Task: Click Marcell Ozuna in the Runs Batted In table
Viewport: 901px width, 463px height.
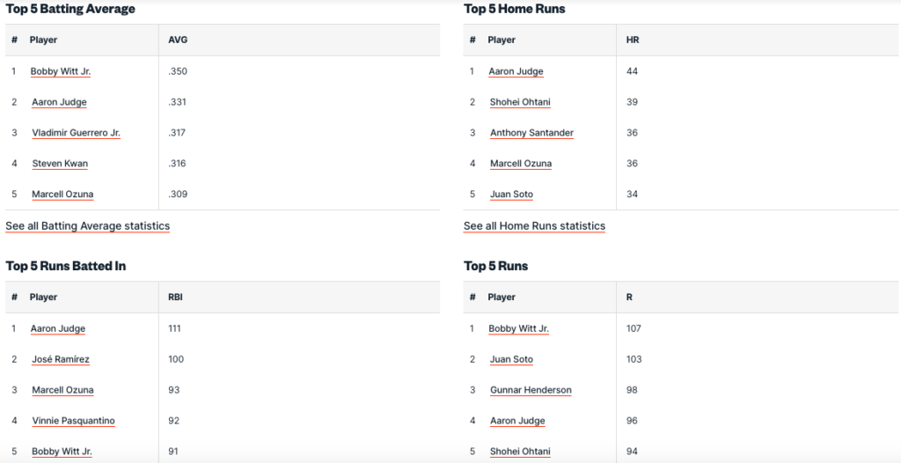Action: pyautogui.click(x=62, y=390)
